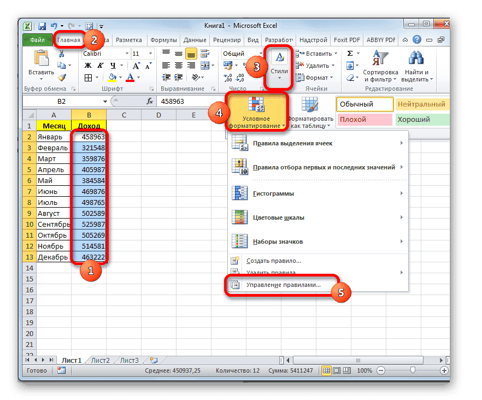Image resolution: width=482 pixels, height=400 pixels.
Task: Apply the Font Color icon
Action: (130, 77)
